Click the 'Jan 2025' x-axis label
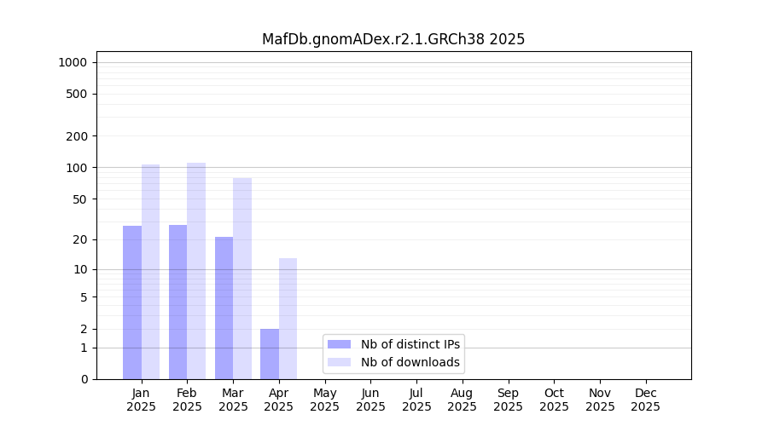 click(142, 400)
